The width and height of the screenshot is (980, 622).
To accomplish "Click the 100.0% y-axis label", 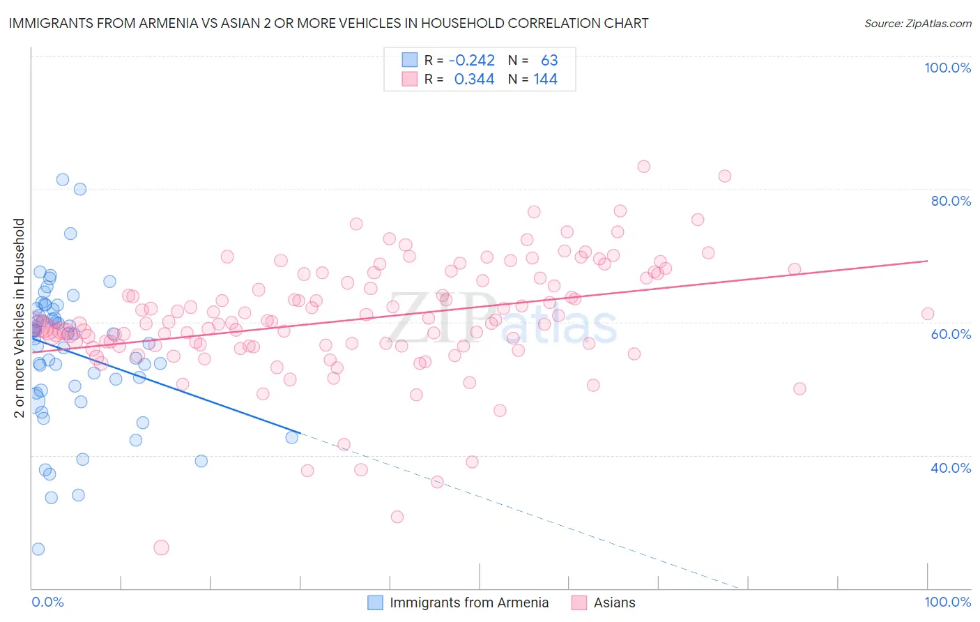I will 947,68.
